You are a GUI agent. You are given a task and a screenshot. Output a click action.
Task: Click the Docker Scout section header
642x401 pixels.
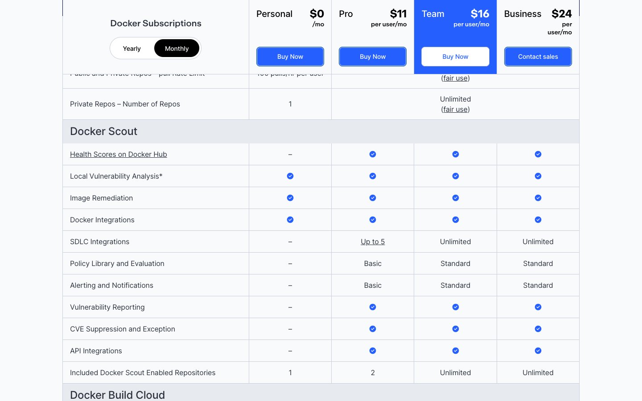104,131
